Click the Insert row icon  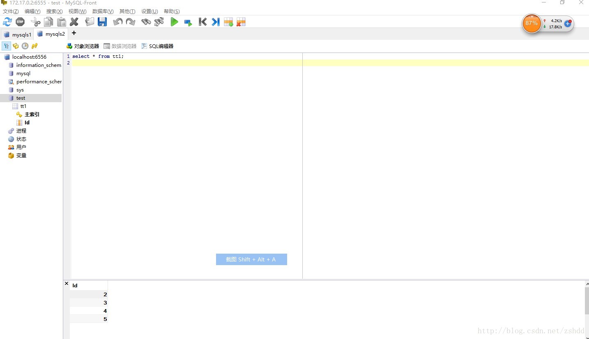(x=228, y=22)
